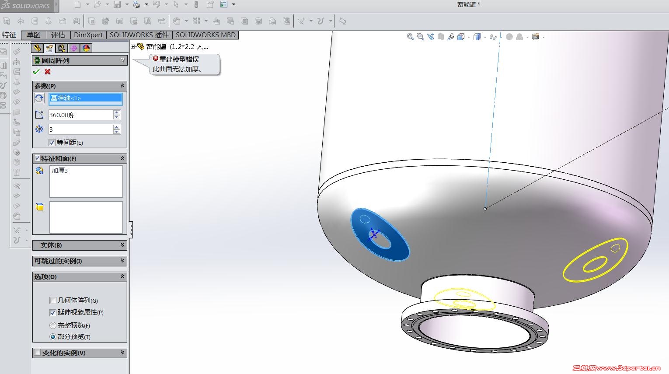Click the Print icon
Image resolution: width=669 pixels, height=374 pixels.
[x=136, y=4]
